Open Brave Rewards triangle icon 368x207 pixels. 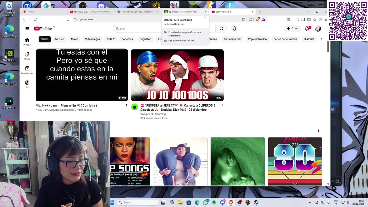click(264, 19)
